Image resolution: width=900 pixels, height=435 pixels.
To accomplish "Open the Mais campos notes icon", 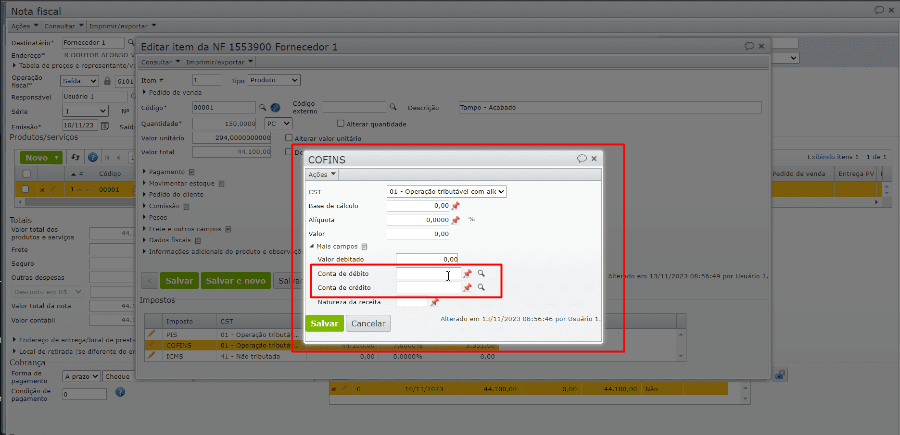I will coord(364,247).
